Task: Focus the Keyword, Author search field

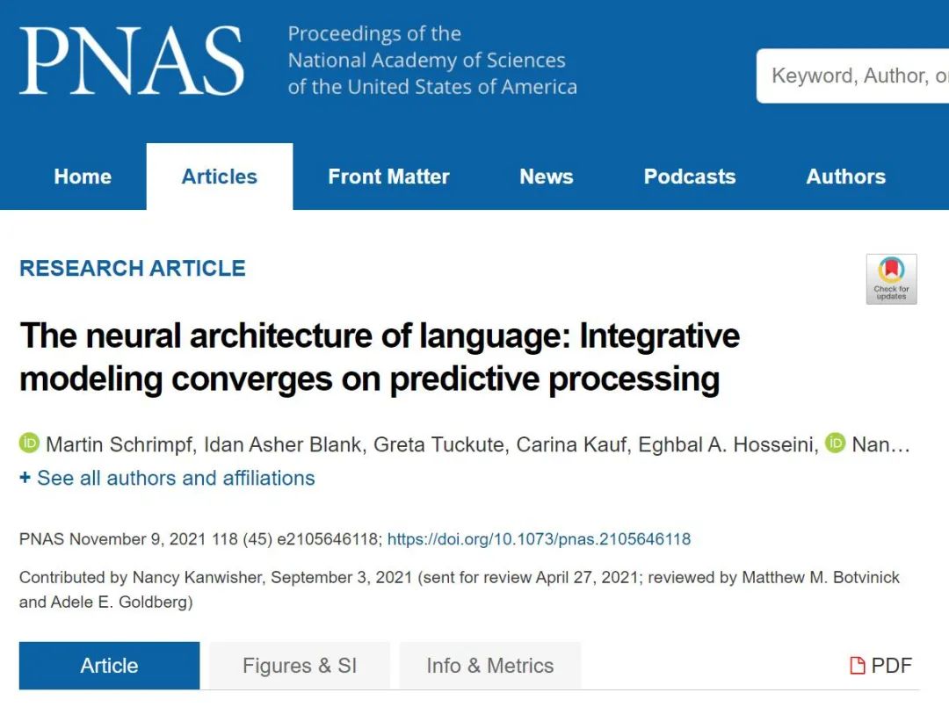Action: 852,76
